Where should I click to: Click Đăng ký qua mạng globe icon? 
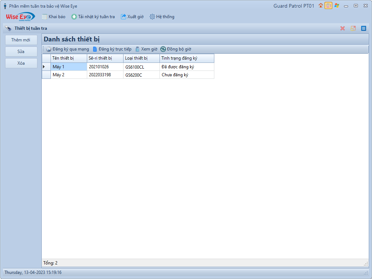tap(49, 49)
